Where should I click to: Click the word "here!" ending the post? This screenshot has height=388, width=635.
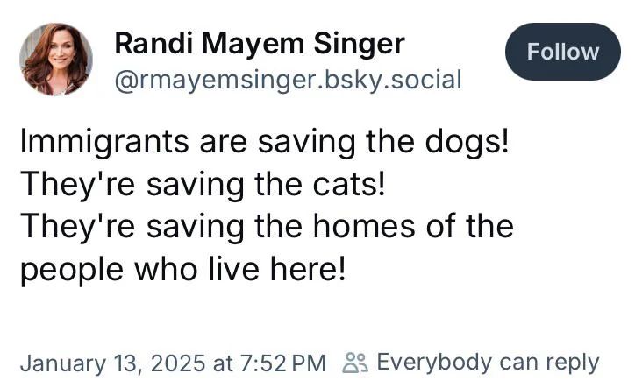coord(308,269)
